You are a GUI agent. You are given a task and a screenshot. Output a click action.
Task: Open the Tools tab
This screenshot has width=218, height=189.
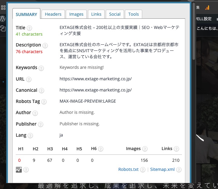[x=133, y=14]
